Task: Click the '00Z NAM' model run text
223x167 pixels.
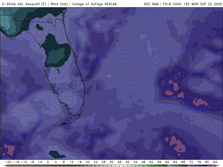Action: coord(151,4)
